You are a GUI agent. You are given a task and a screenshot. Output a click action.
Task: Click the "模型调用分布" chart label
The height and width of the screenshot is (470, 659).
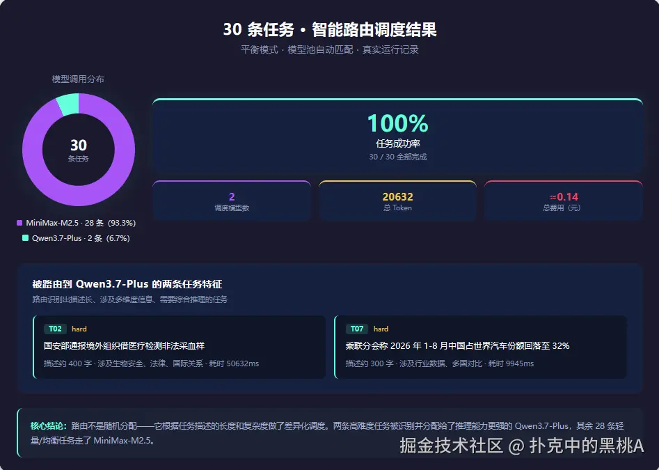click(x=78, y=79)
